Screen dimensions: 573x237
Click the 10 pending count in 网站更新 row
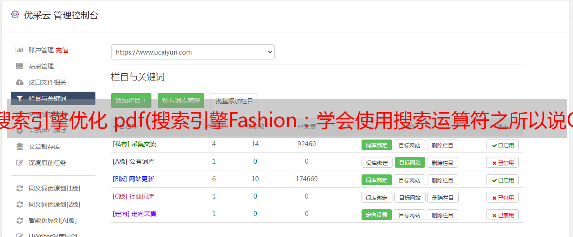255,179
